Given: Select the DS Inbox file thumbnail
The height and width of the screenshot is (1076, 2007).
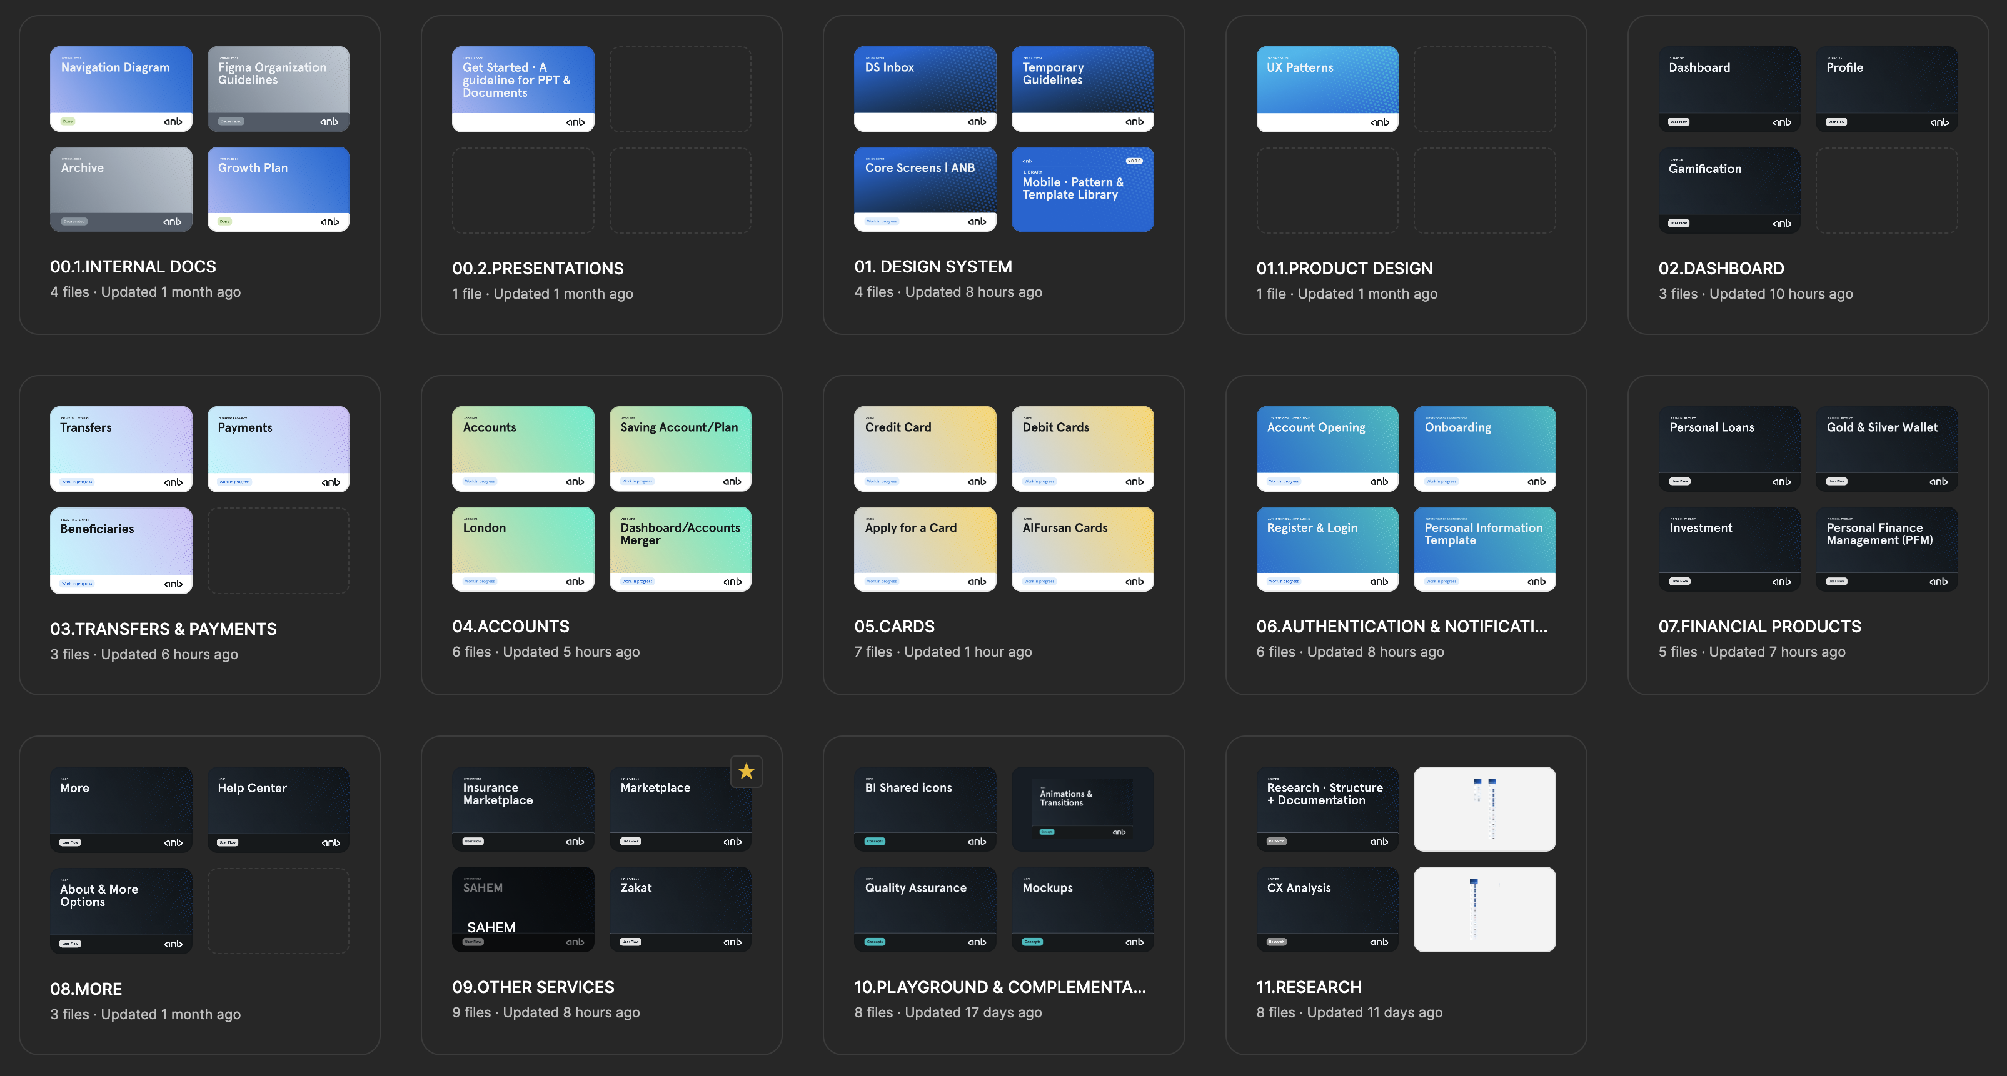Looking at the screenshot, I should 925,88.
